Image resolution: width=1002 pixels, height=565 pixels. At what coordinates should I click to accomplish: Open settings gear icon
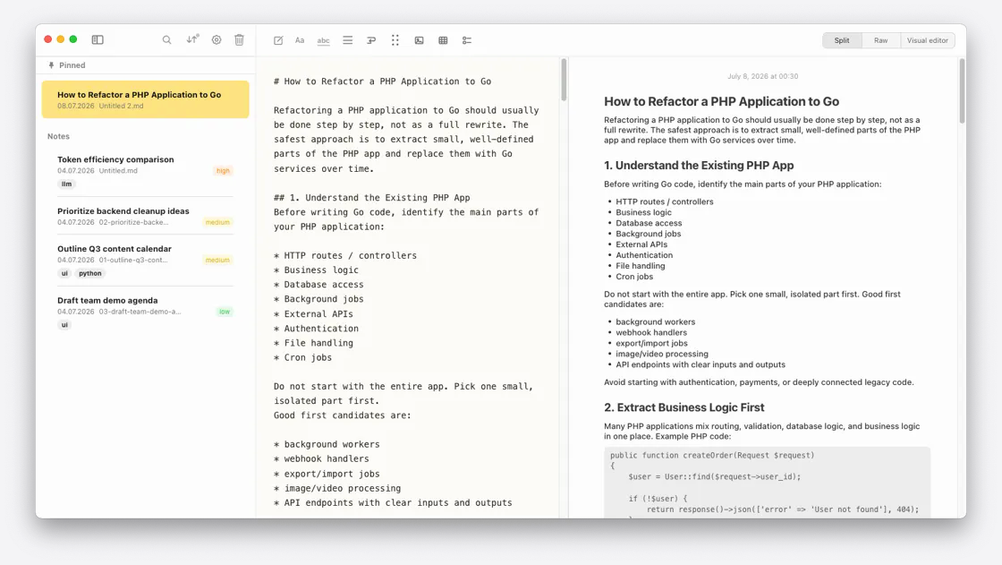(217, 39)
